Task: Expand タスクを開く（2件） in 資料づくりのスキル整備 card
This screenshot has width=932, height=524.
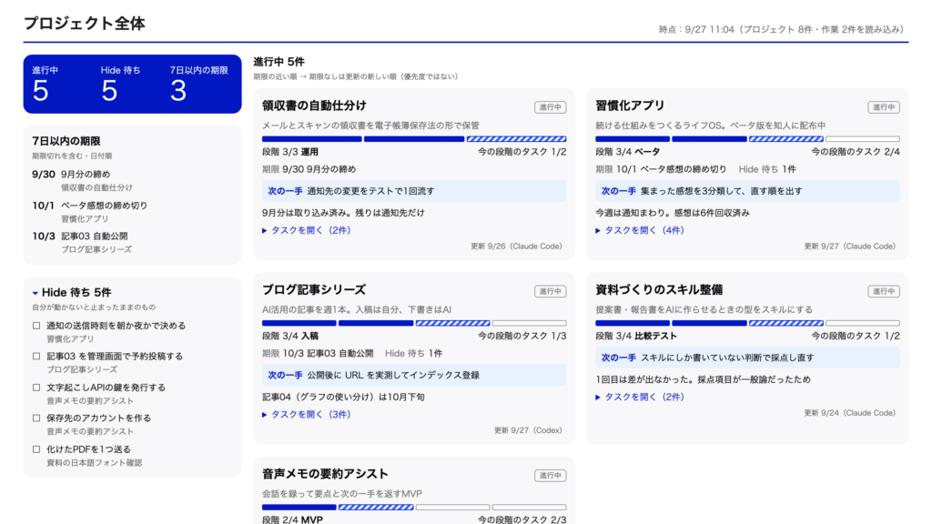Action: tap(640, 397)
